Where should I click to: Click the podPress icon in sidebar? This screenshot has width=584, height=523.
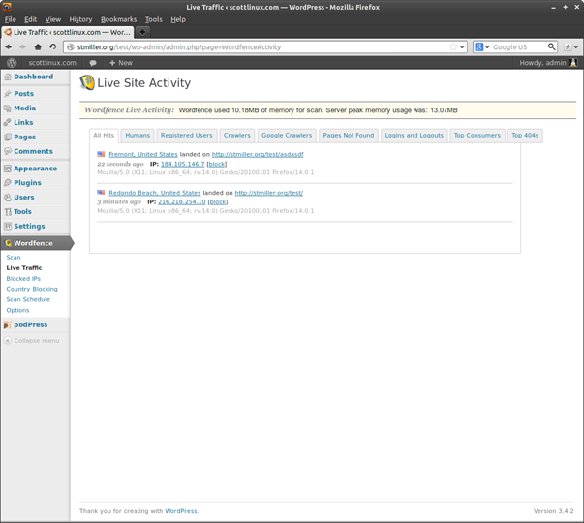pyautogui.click(x=8, y=324)
